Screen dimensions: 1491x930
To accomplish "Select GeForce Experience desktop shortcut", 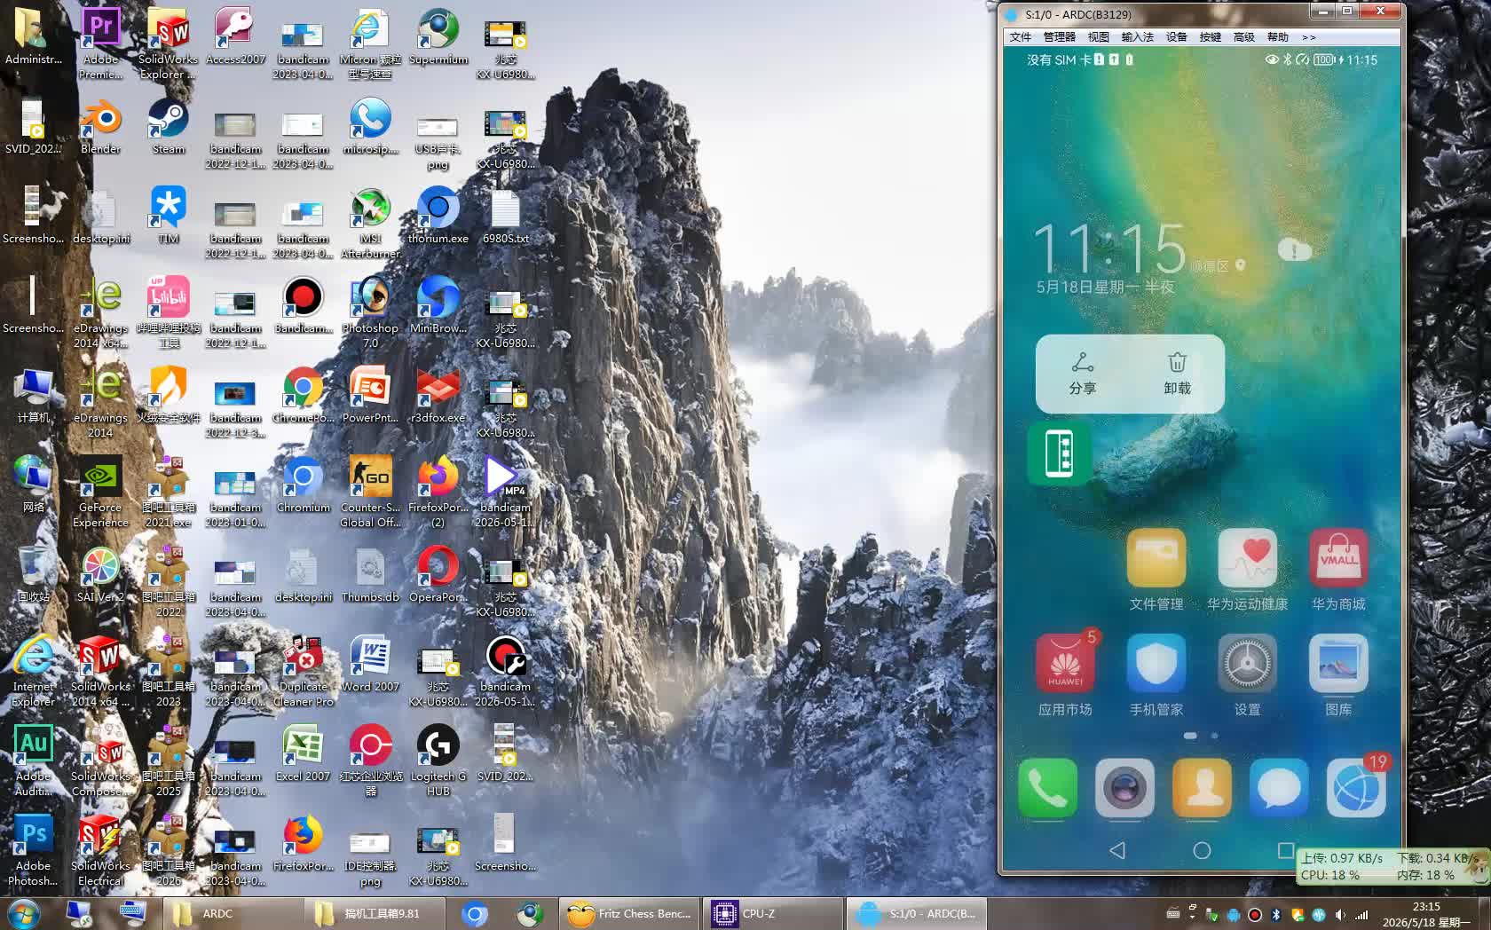I will pos(100,492).
